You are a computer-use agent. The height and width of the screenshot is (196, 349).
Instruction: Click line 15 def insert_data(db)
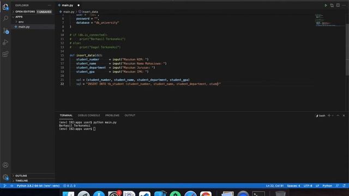coord(86,56)
